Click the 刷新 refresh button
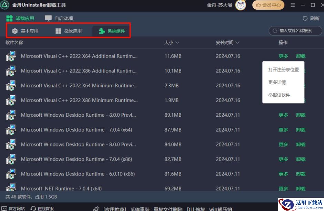324x211 pixels. (x=311, y=18)
